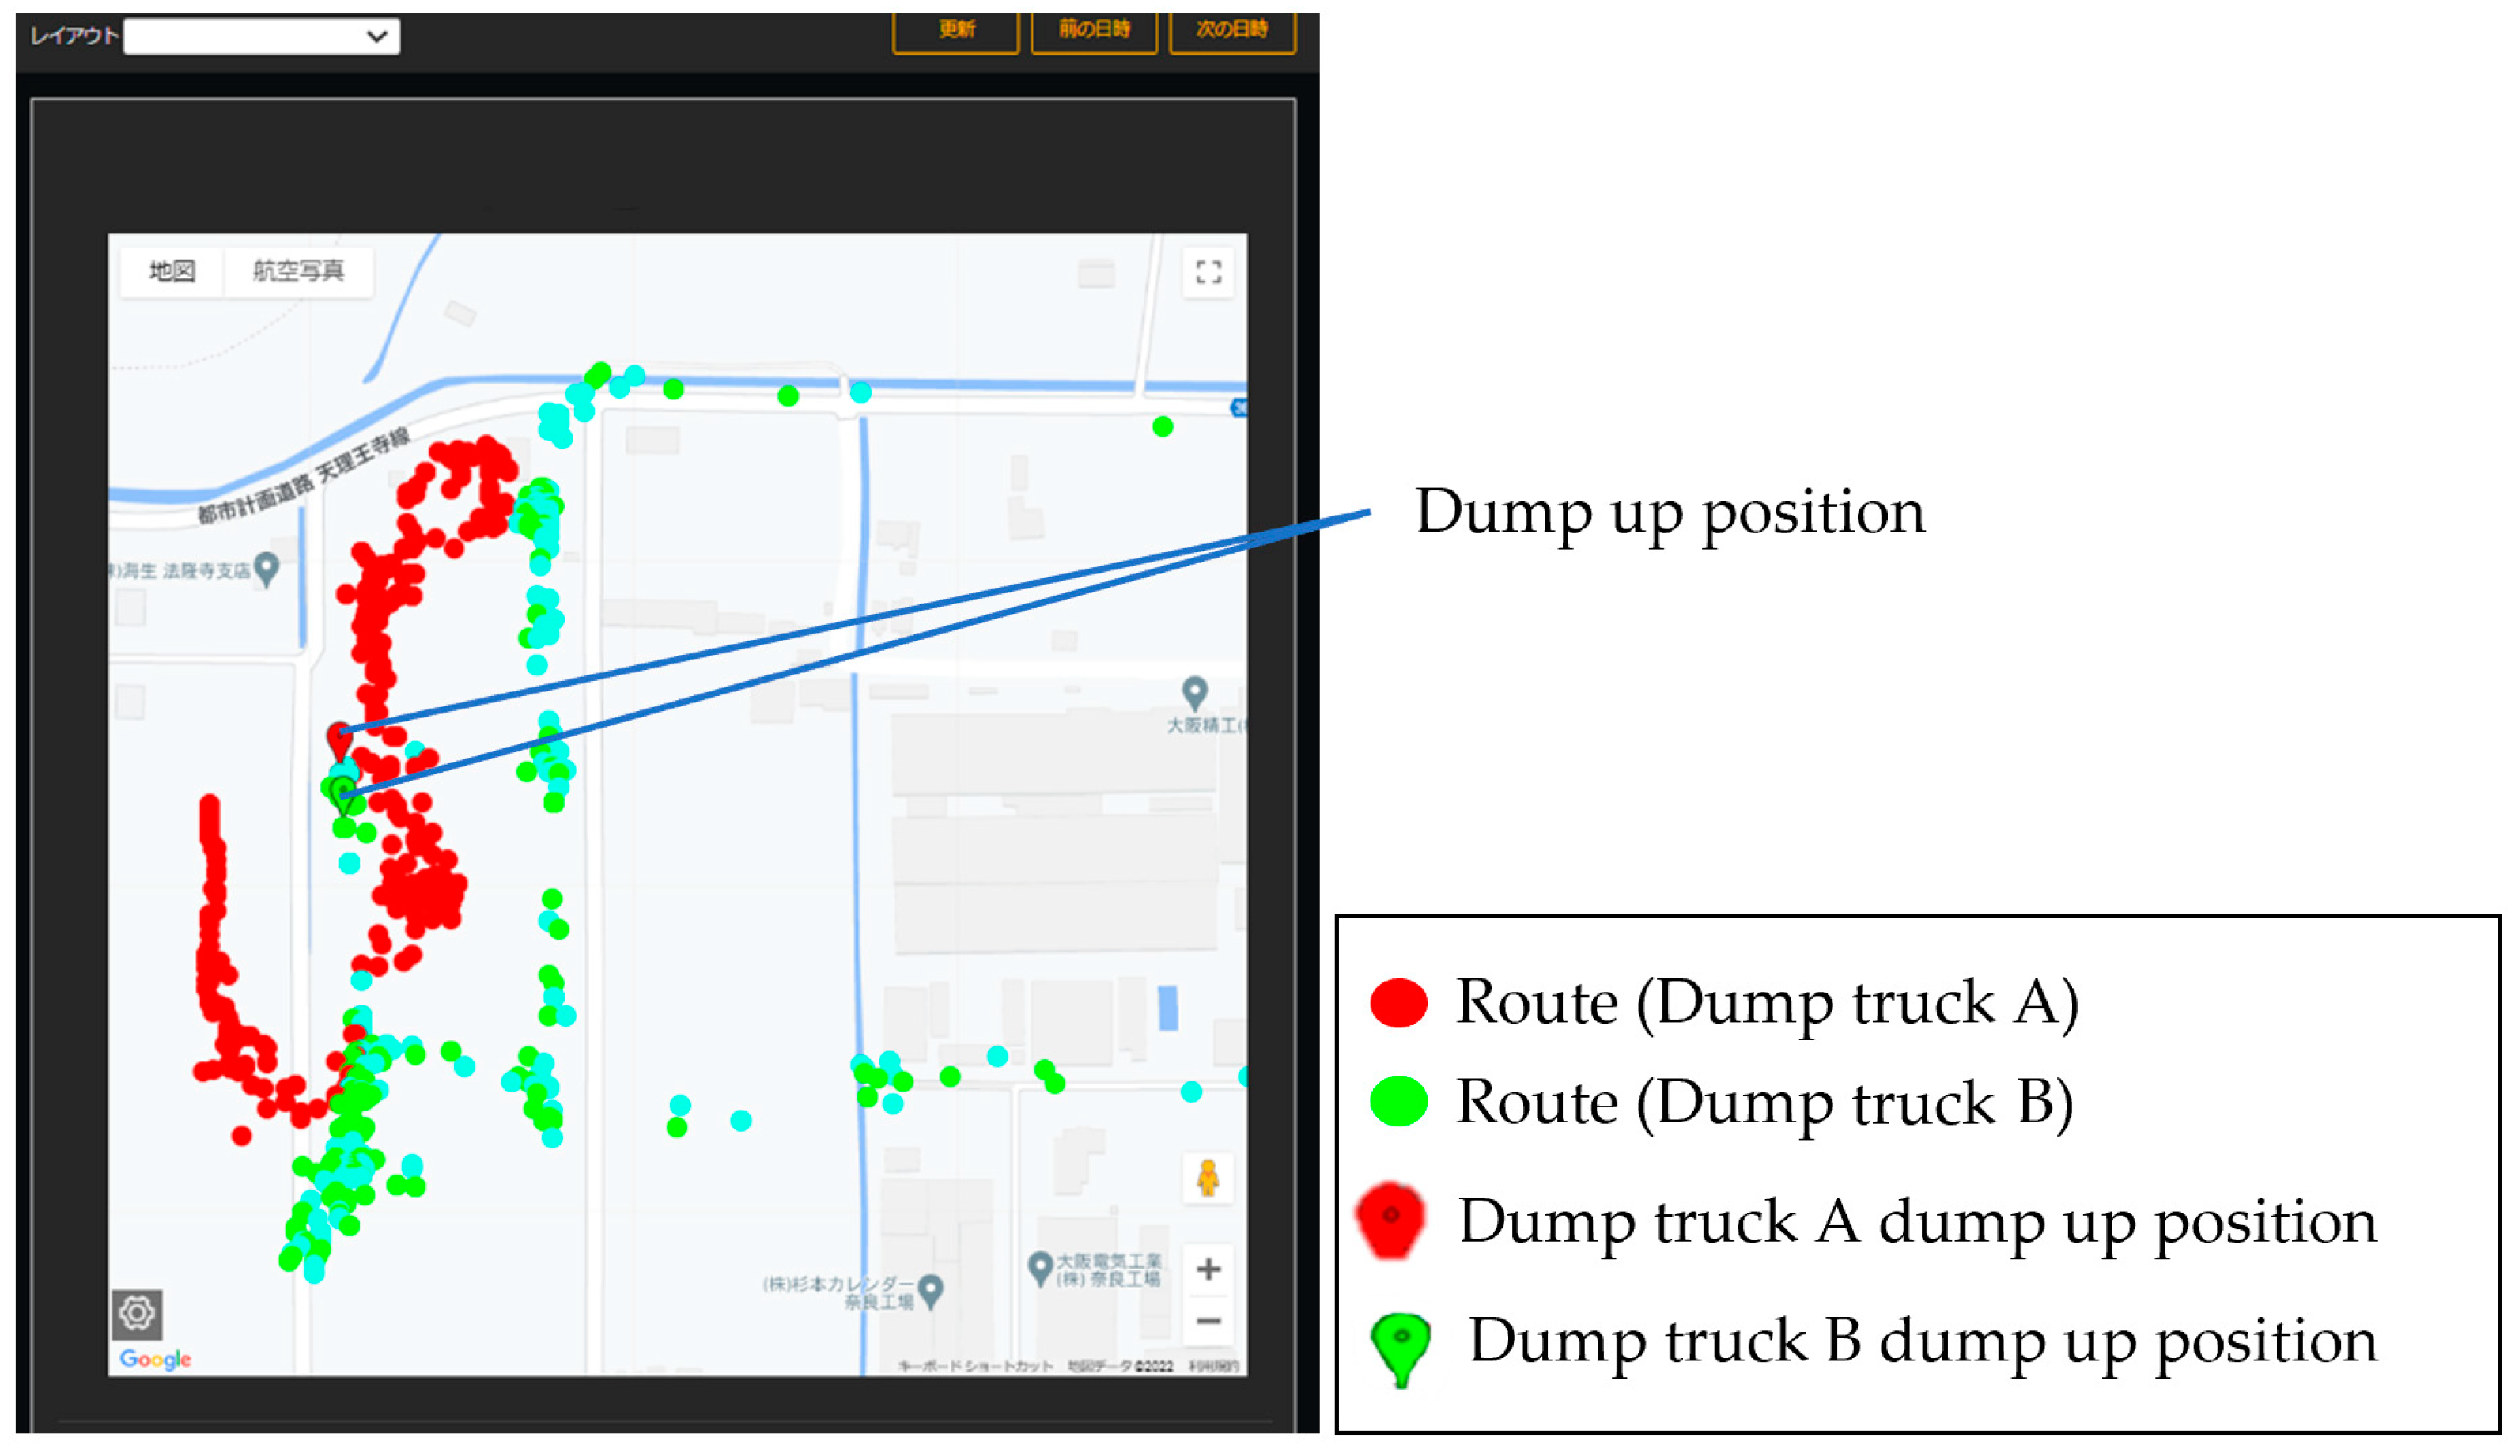2515x1453 pixels.
Task: Click the 法隆寺支店 location pin
Action: pyautogui.click(x=266, y=568)
